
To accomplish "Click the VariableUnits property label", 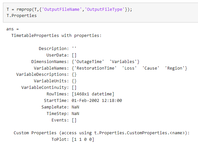I will click(51, 81).
